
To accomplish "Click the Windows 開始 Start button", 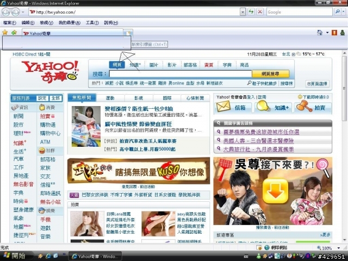I will [15, 256].
